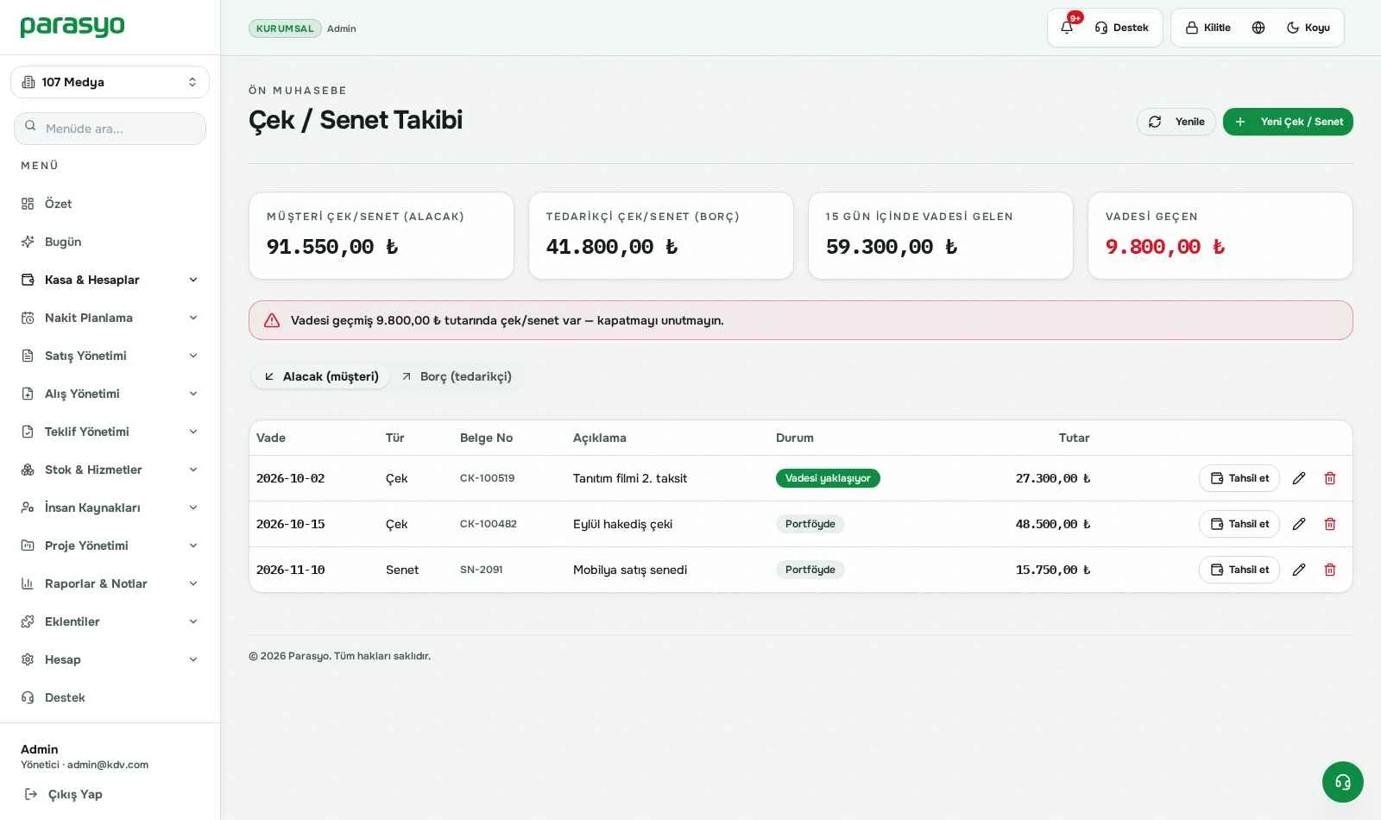Focus the Menüde ara search field
The height and width of the screenshot is (820, 1381).
(110, 129)
